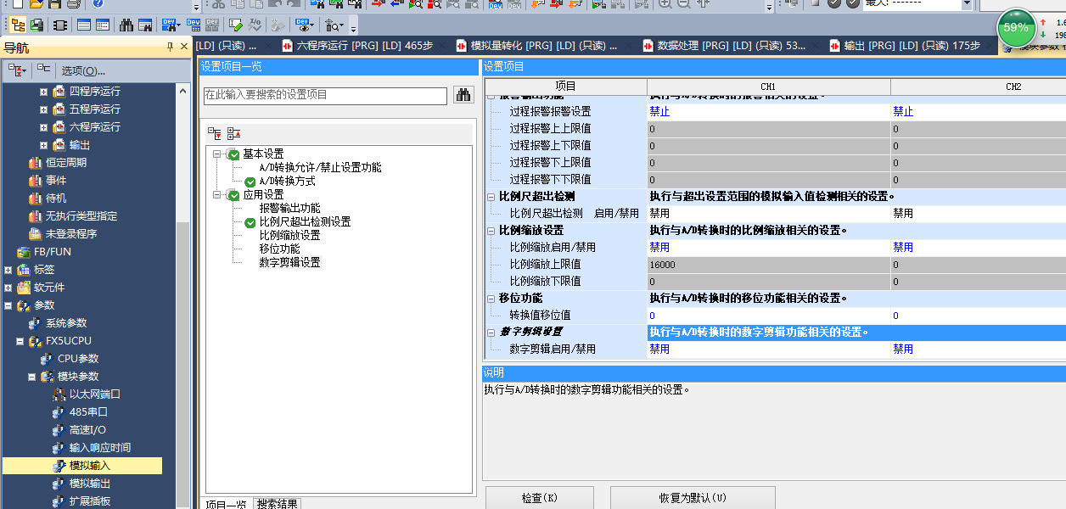Image resolution: width=1066 pixels, height=509 pixels.
Task: Pin the 导航 navigation panel
Action: (170, 47)
